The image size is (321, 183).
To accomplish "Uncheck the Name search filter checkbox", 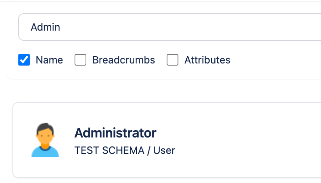I will pos(24,60).
